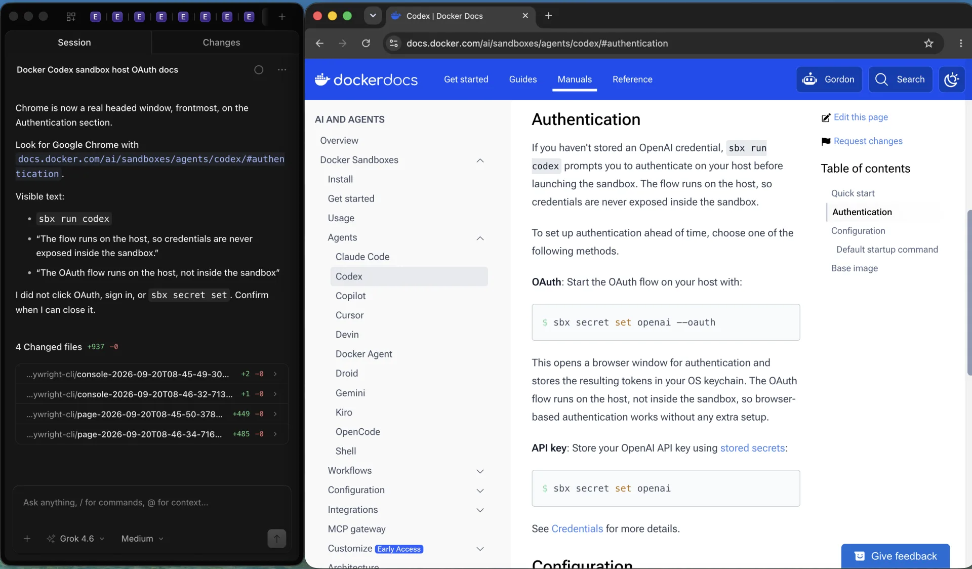The width and height of the screenshot is (972, 569).
Task: Go forward in Chrome with the forward arrow
Action: [343, 44]
